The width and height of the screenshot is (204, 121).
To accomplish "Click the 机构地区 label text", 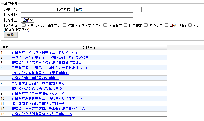I will click(11, 20).
